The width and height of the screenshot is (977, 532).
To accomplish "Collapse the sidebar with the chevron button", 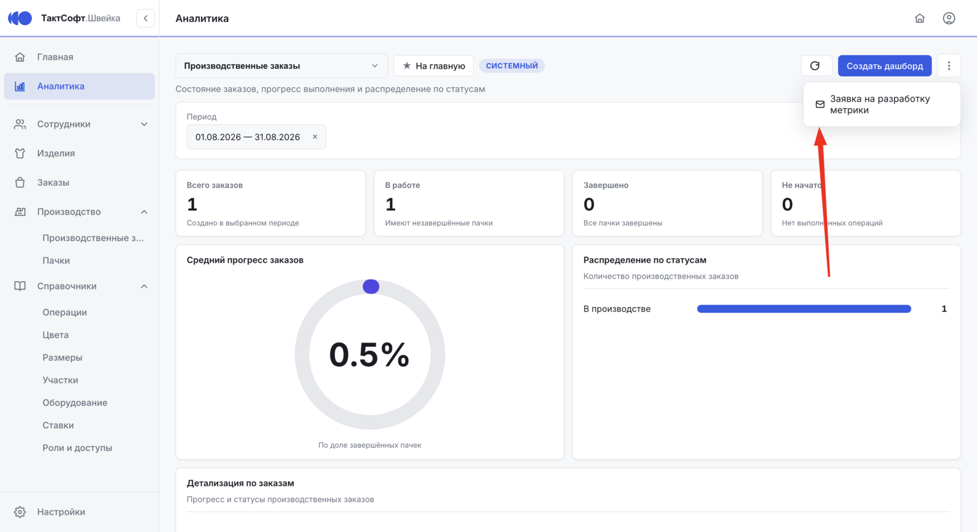I will 145,18.
